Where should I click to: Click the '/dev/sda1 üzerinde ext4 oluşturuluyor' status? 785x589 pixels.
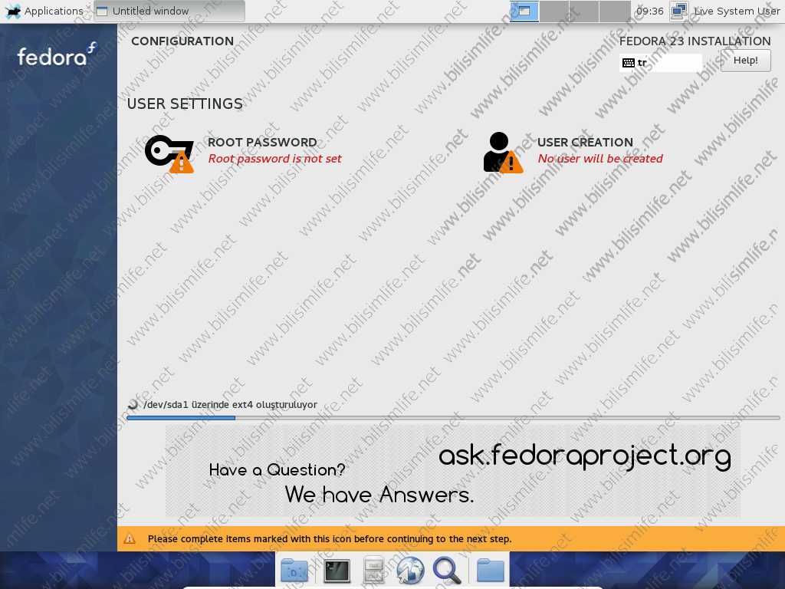click(x=230, y=405)
